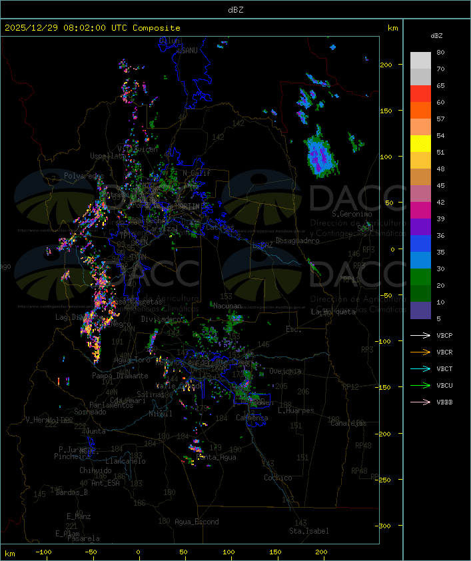Image resolution: width=471 pixels, height=561 pixels.
Task: Click the 'dBZ' heading above the legend
Action: click(x=436, y=36)
